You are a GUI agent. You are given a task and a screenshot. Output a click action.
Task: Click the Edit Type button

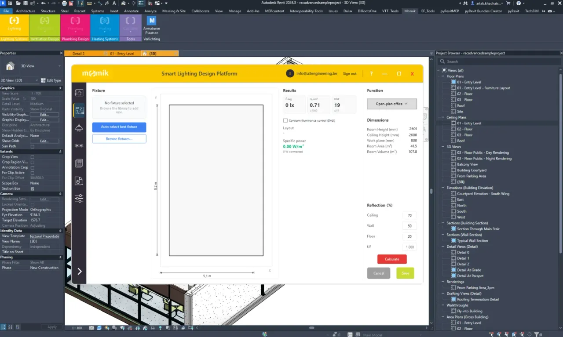(x=51, y=80)
